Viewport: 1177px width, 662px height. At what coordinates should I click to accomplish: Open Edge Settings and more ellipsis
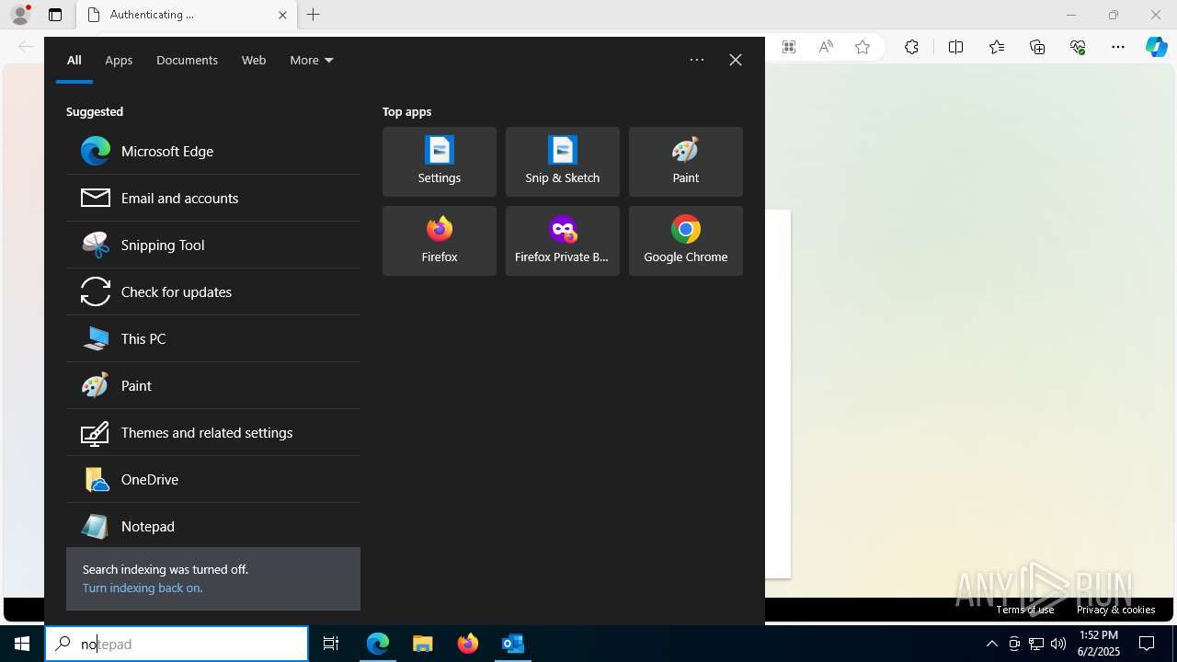[1118, 47]
